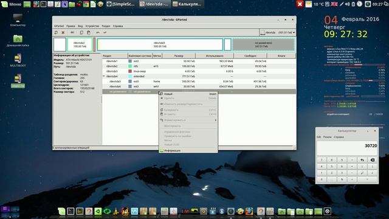Open the terminal icon in bottom dock
The width and height of the screenshot is (389, 219).
click(71, 211)
